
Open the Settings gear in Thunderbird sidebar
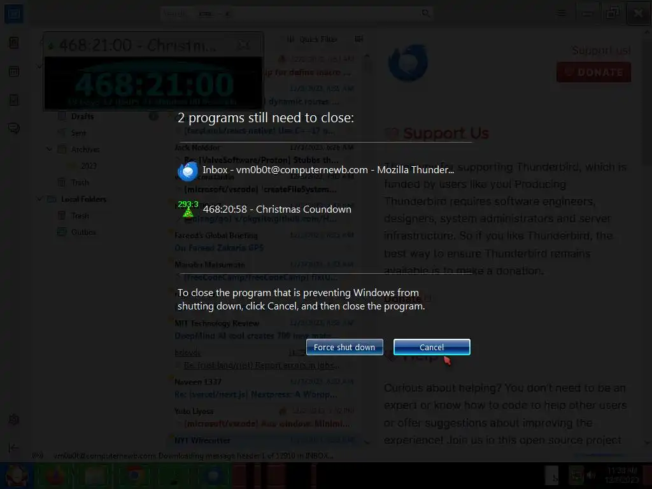coord(14,420)
